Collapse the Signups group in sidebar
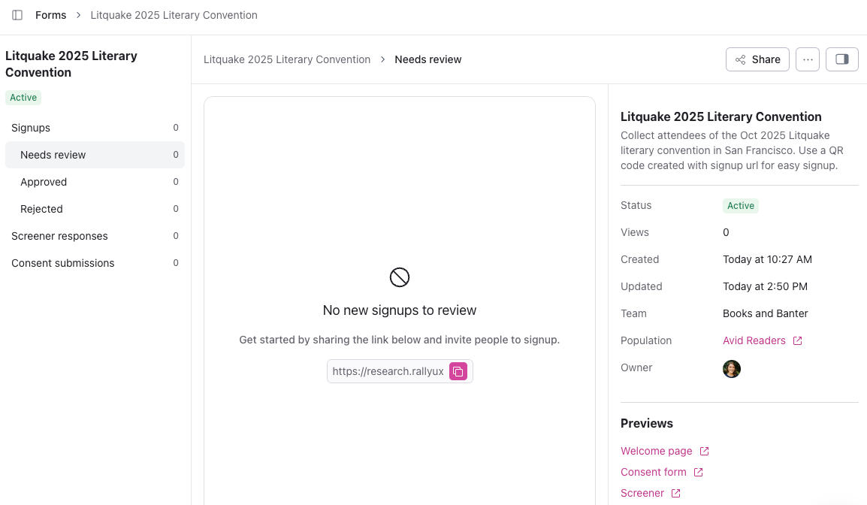Image resolution: width=867 pixels, height=505 pixels. (x=31, y=128)
